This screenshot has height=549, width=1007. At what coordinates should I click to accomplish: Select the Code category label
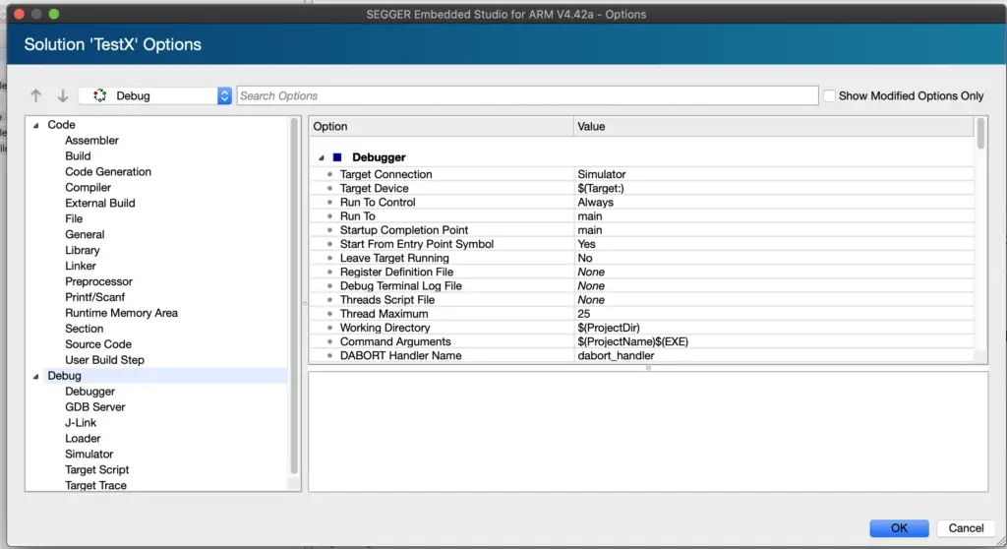click(62, 125)
